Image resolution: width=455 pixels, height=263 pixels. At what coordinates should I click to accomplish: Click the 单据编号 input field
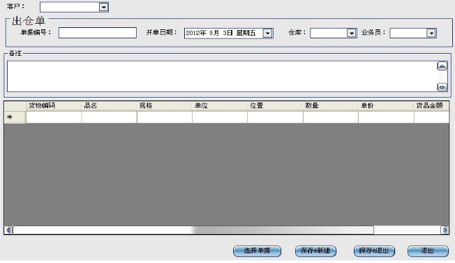coord(98,33)
